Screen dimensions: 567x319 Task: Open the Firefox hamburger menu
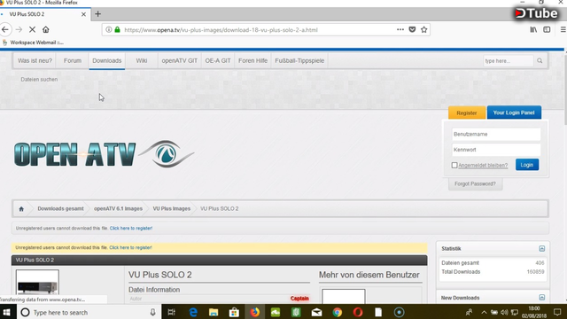(x=563, y=29)
